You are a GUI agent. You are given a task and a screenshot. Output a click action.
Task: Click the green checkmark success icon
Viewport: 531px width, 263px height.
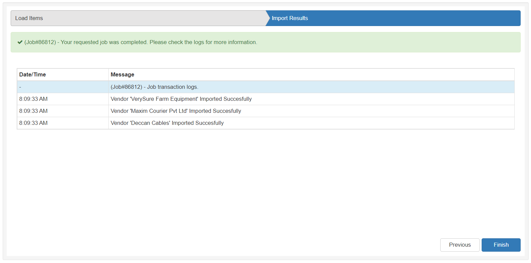(20, 42)
